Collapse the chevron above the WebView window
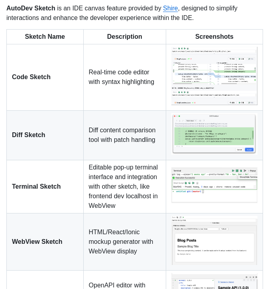The width and height of the screenshot is (269, 289). click(x=211, y=223)
